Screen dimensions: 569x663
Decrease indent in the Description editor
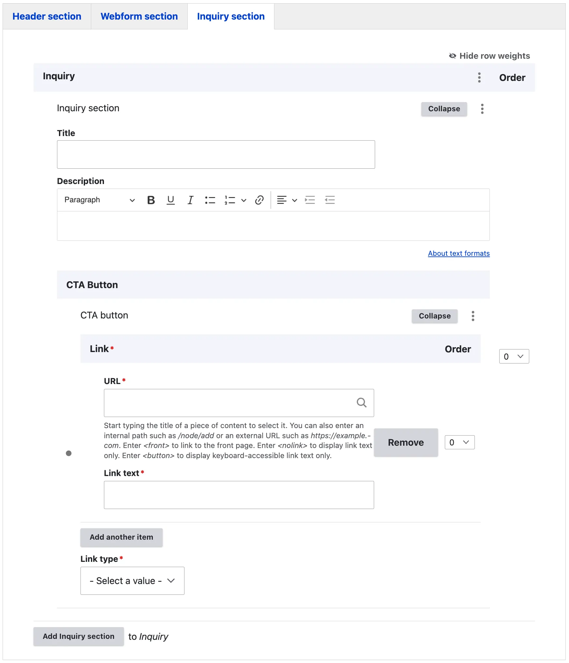click(x=330, y=200)
